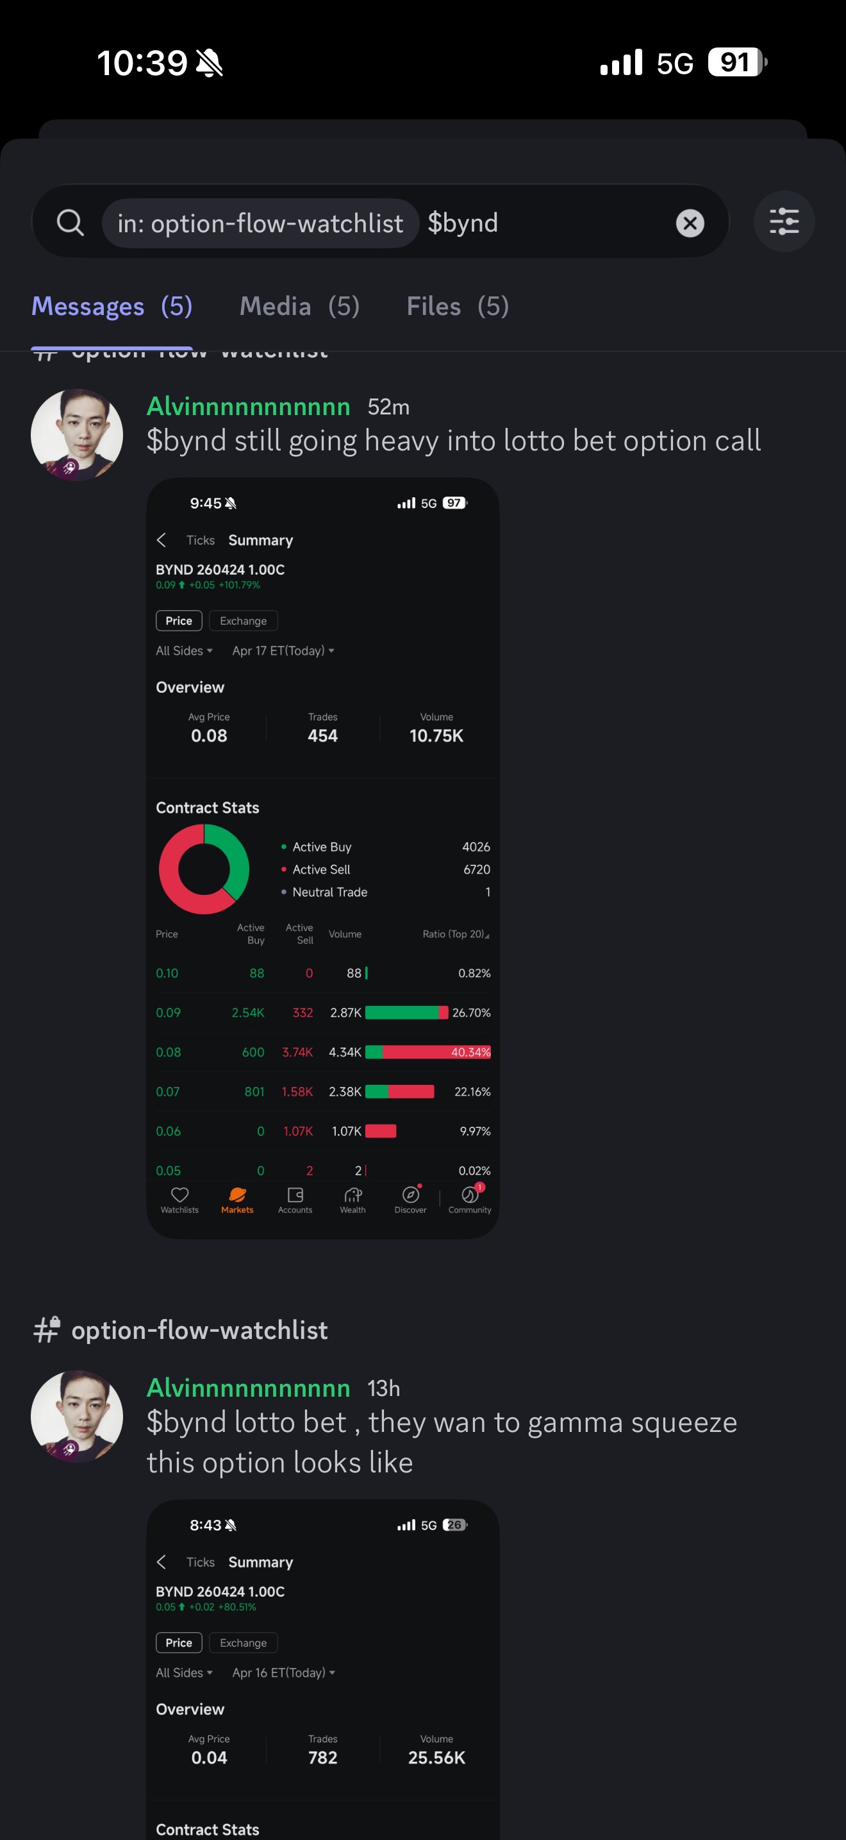Expand Apr 17 ET(Today) date dropdown
The image size is (846, 1840).
pos(283,651)
